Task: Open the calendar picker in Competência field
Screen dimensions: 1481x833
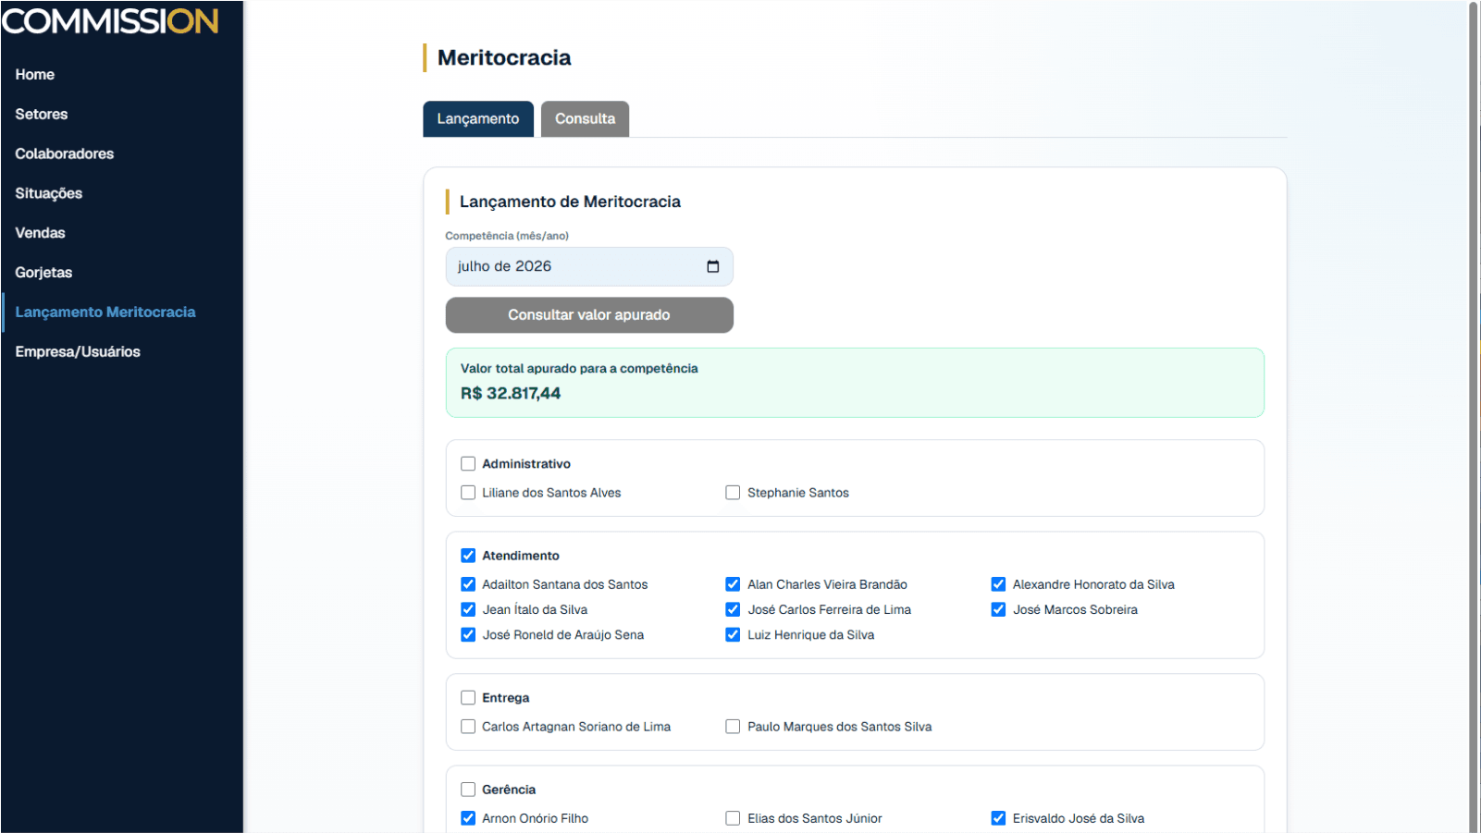Action: 712,266
